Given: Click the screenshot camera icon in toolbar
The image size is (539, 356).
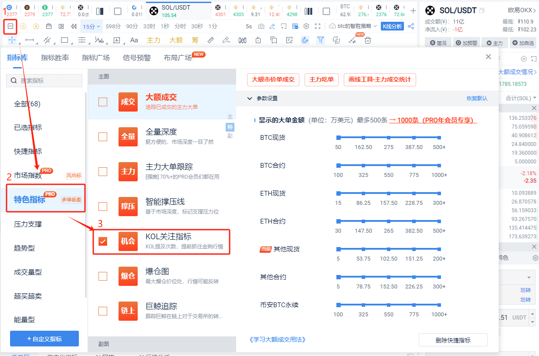Looking at the screenshot, I should (x=261, y=26).
